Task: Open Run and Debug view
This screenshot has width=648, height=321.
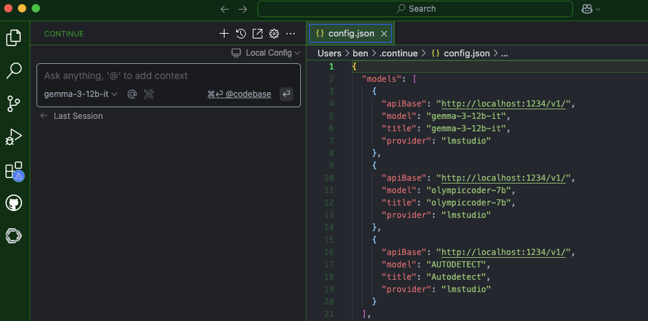Action: tap(14, 137)
